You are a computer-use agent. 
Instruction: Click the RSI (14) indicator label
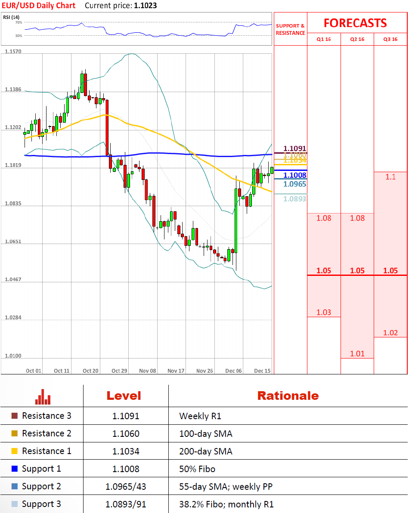point(10,17)
